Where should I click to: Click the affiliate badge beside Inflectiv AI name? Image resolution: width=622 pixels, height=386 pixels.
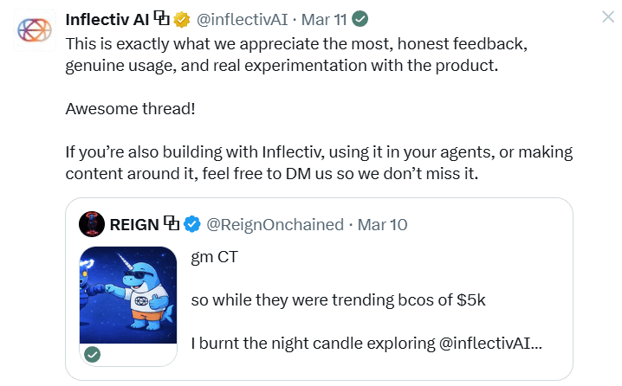coord(163,19)
